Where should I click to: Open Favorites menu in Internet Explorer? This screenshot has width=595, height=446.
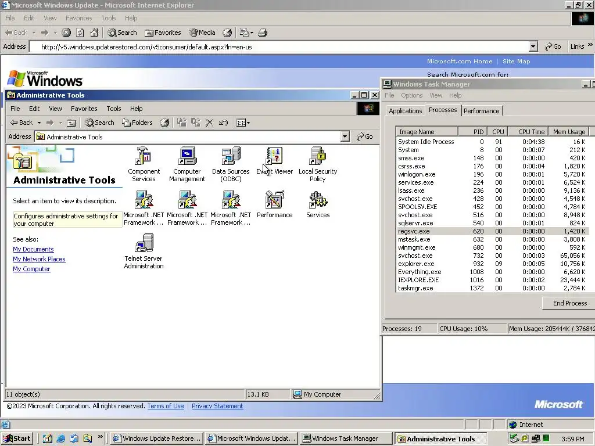(x=78, y=18)
